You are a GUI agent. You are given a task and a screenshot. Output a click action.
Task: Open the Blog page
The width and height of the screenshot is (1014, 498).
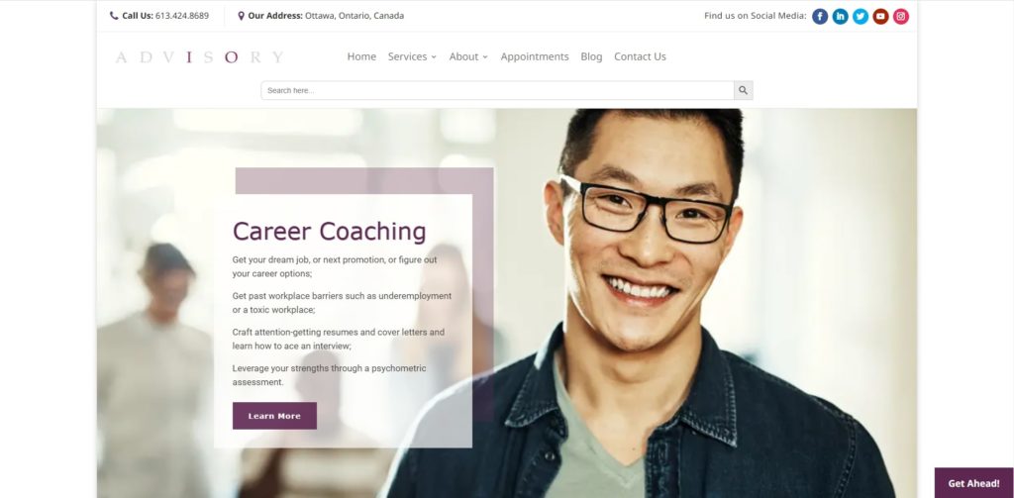(x=591, y=56)
